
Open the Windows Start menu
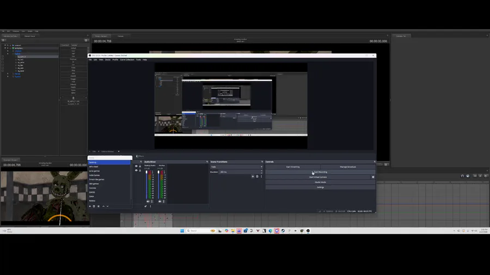pyautogui.click(x=182, y=231)
